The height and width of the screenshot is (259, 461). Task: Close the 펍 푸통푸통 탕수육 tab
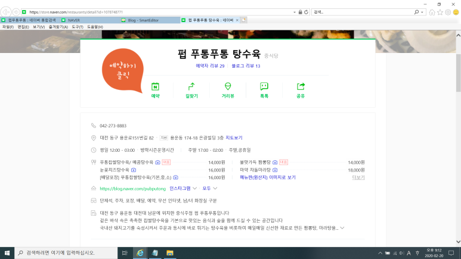(x=237, y=20)
